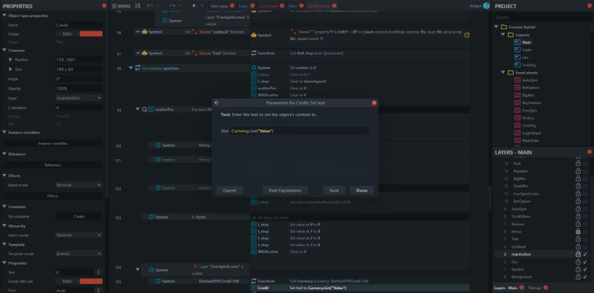Go back with the dialog's arrow icon
Screen dimensions: 594x293
[217, 103]
